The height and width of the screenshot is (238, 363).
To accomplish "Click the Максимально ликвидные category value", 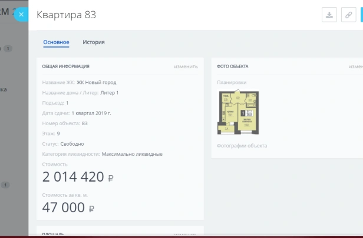I will [x=132, y=154].
